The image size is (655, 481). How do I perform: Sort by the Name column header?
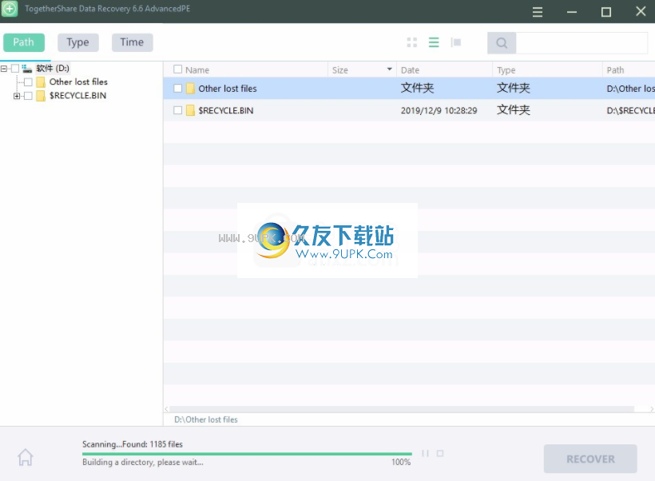[197, 70]
